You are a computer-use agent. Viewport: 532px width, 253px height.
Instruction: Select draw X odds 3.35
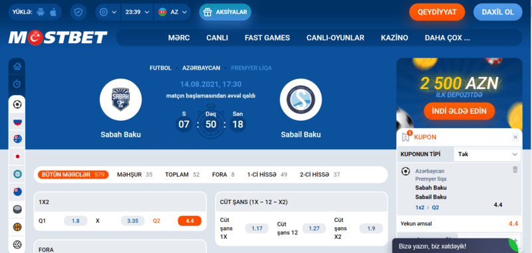[132, 221]
